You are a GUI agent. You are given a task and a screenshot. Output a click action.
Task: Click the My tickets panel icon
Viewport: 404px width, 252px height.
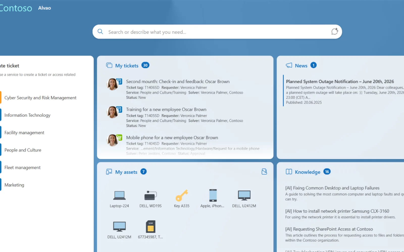109,65
